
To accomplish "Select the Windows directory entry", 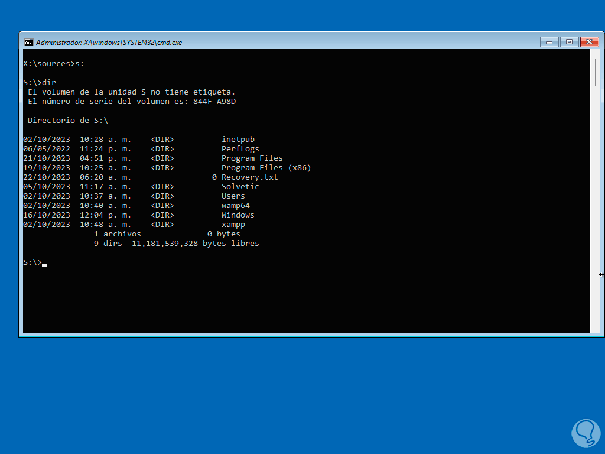I will (238, 215).
